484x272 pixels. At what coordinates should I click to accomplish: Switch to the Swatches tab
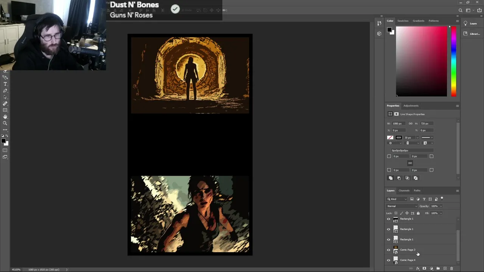pos(403,21)
